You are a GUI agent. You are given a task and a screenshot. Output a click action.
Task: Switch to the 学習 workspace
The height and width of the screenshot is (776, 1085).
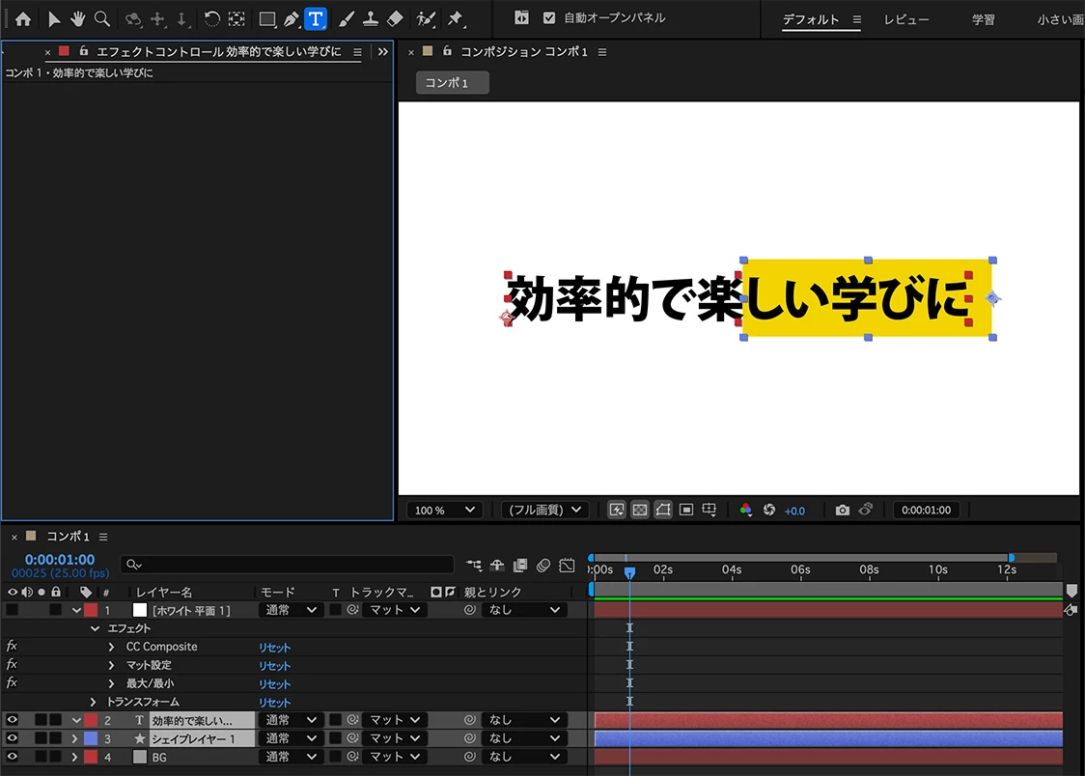pos(983,19)
